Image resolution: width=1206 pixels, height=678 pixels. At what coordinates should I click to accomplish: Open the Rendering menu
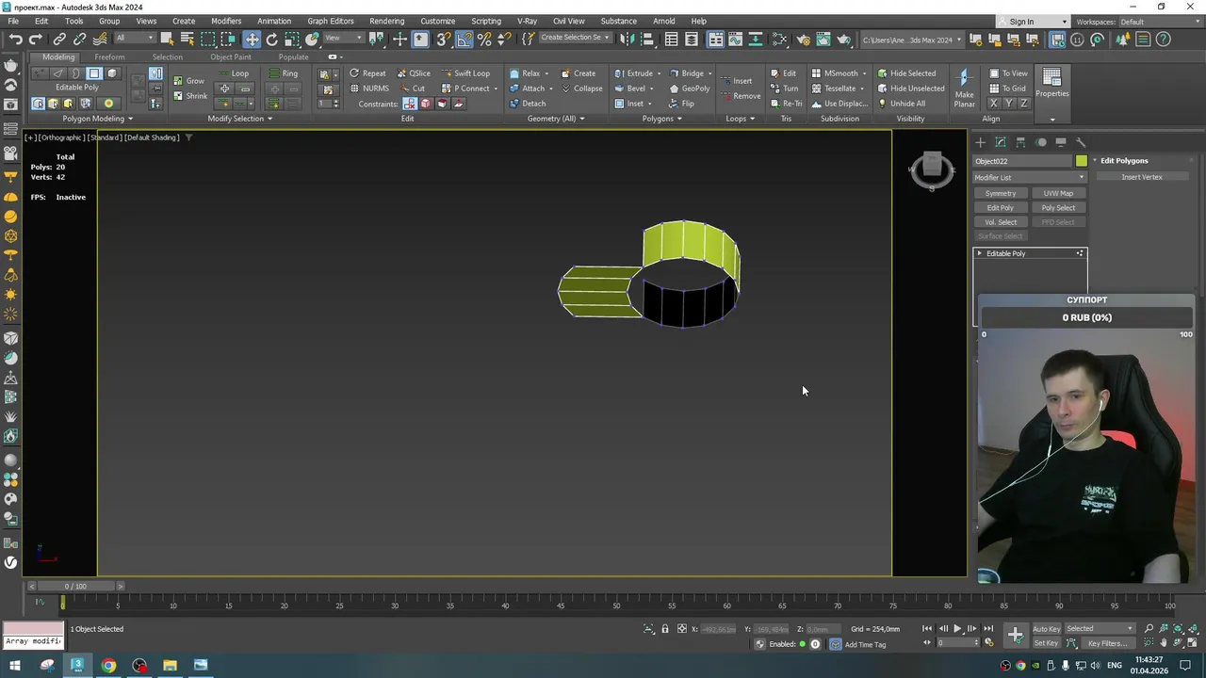click(386, 21)
